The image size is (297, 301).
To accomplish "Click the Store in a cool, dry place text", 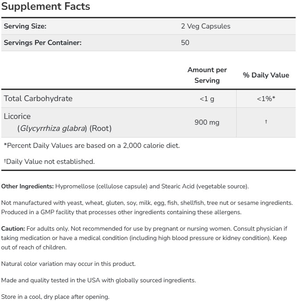I will pyautogui.click(x=55, y=297).
